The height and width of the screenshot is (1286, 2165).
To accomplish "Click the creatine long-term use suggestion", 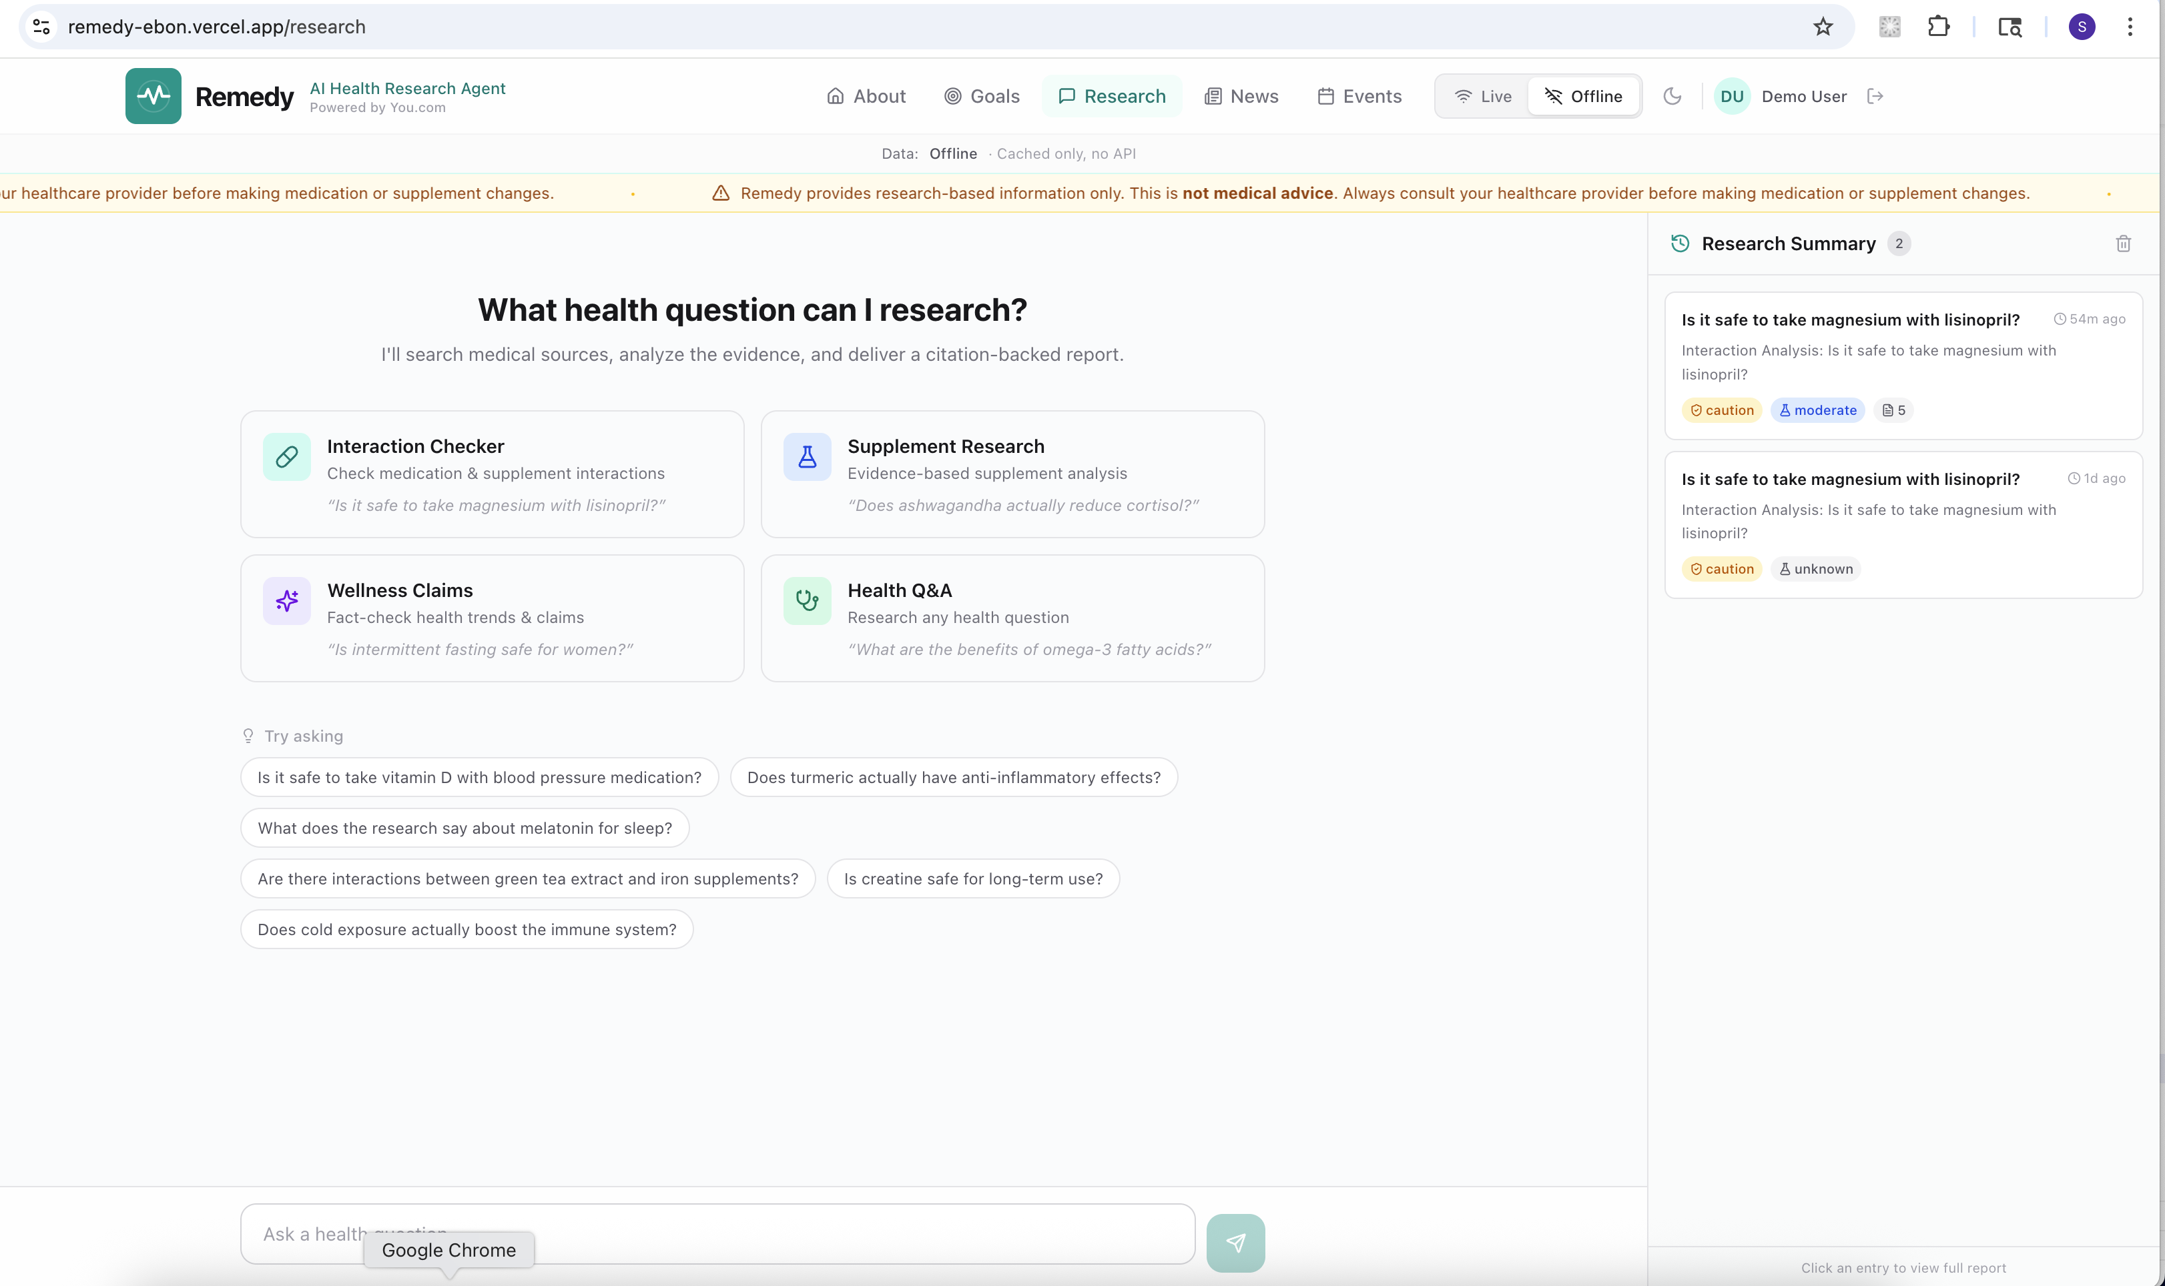I will click(973, 878).
